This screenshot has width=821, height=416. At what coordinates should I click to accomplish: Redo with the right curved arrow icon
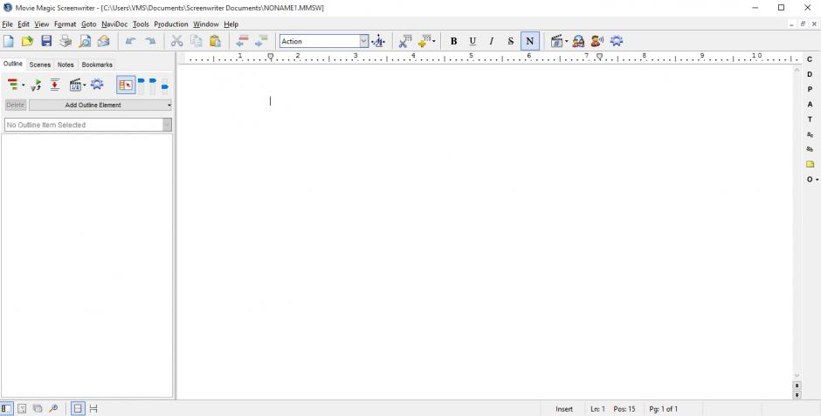[150, 41]
